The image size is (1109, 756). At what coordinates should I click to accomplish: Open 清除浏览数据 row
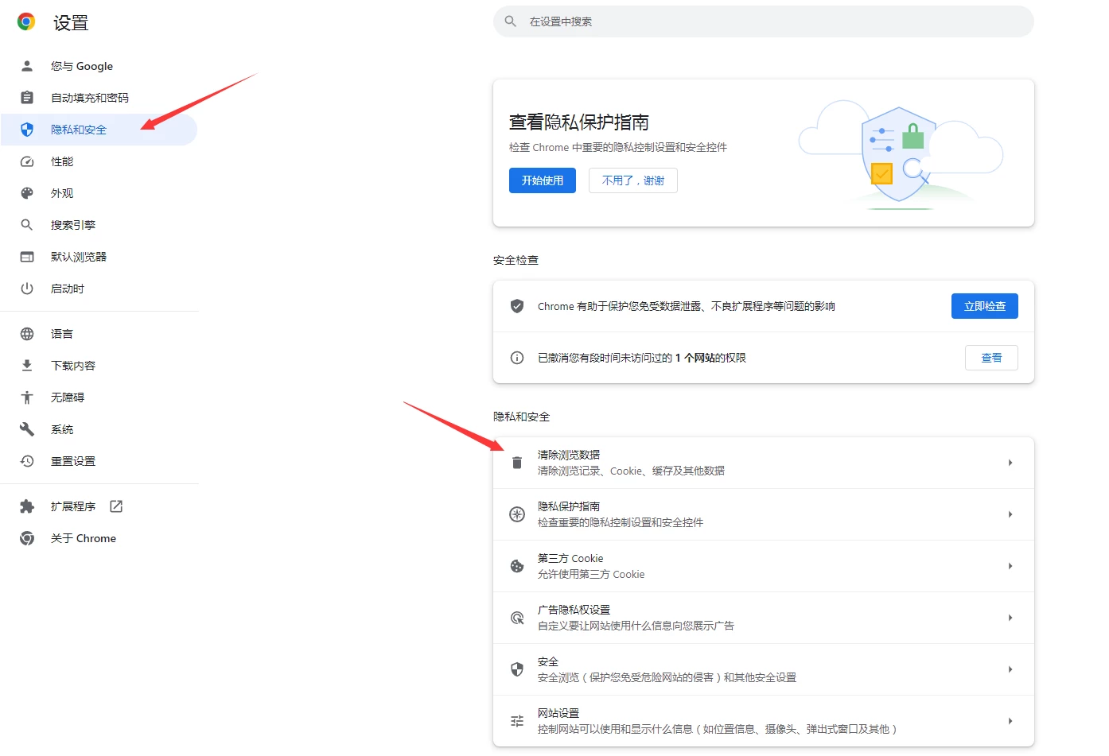pyautogui.click(x=764, y=463)
